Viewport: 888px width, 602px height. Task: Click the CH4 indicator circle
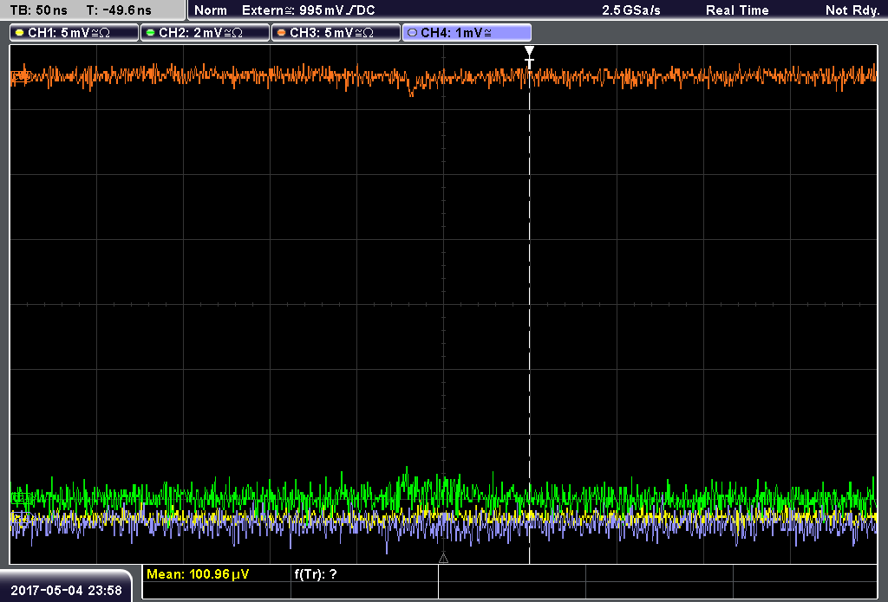[x=412, y=33]
